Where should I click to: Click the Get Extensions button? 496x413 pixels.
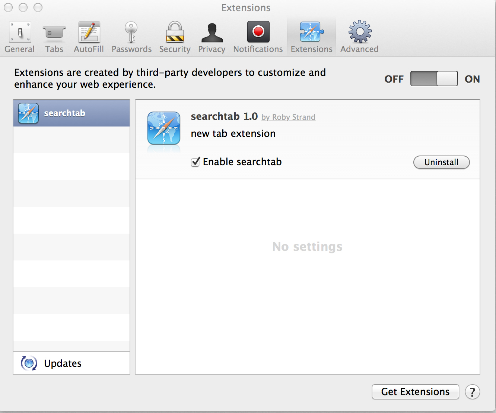pos(415,392)
